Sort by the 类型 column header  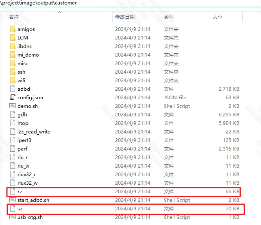click(169, 17)
